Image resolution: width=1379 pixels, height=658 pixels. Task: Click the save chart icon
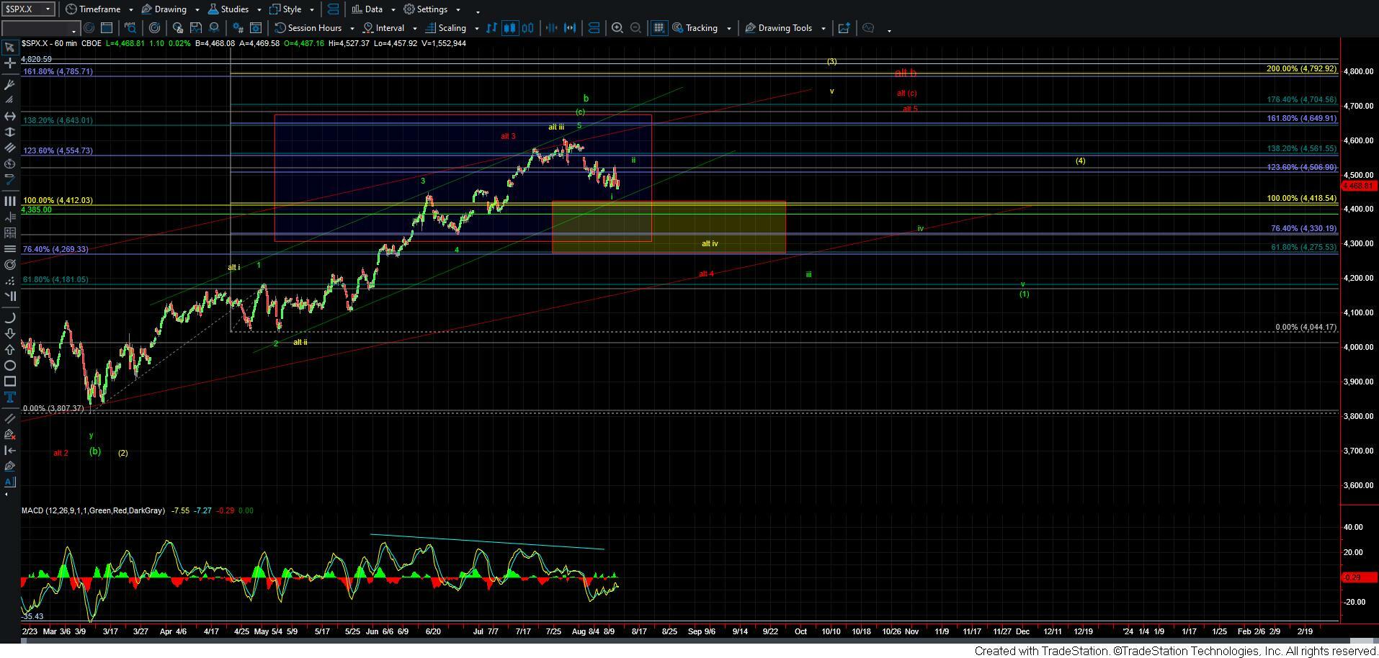pyautogui.click(x=195, y=28)
